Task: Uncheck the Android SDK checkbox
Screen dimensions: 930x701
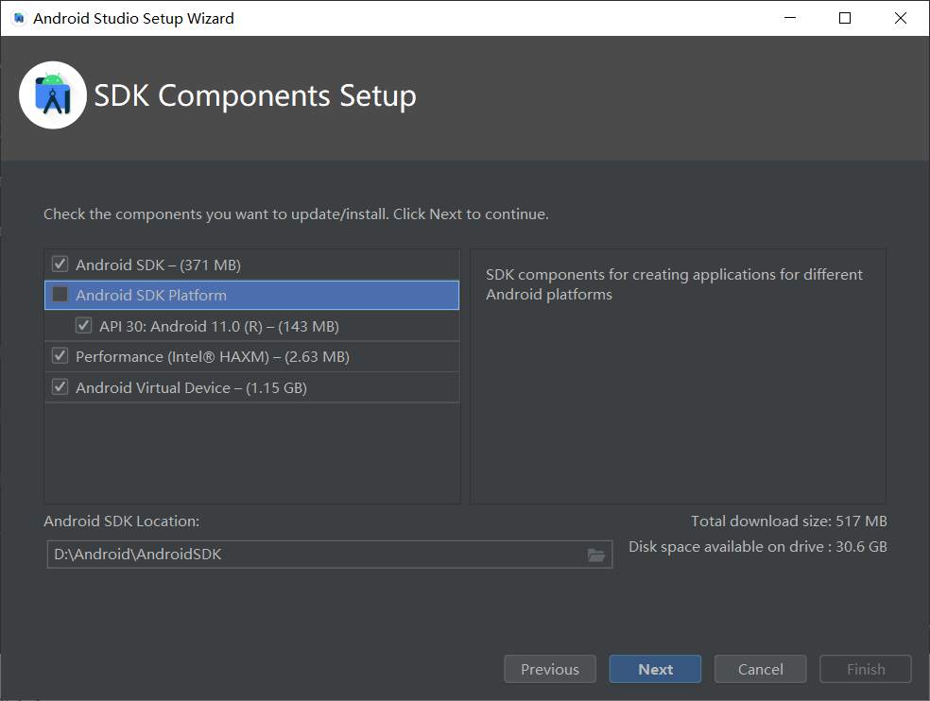Action: pos(60,264)
